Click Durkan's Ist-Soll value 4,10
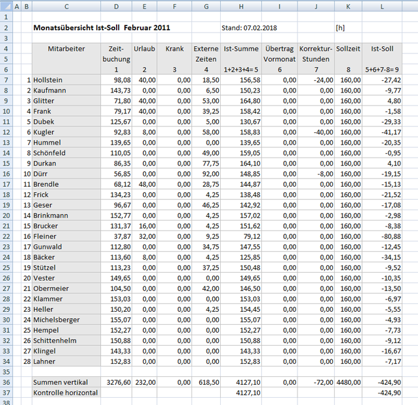Viewport: 418px width, 405px height. pyautogui.click(x=382, y=163)
